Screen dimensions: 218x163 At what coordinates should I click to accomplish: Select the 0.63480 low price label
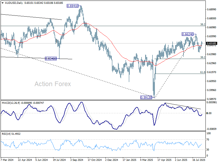pos(51,59)
